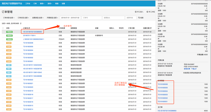The image size is (211, 112).
Task: Click the 杉德商终号 store cell
Action: [99, 35]
